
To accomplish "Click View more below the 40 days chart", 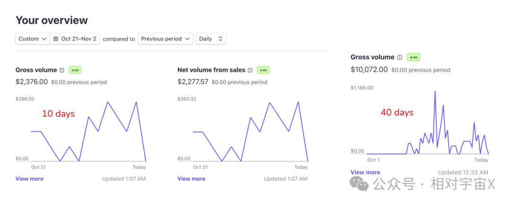I will (x=365, y=172).
